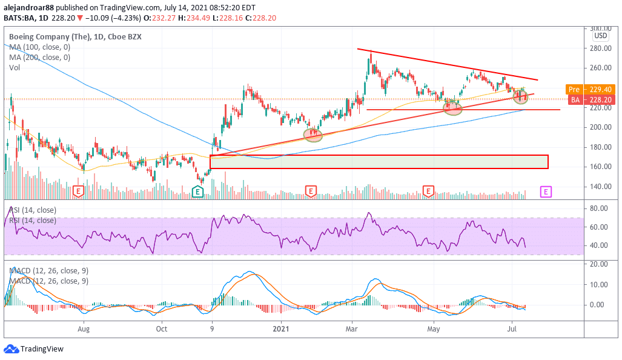
Task: Click the magenta upcoming earnings E marker
Action: 546,192
